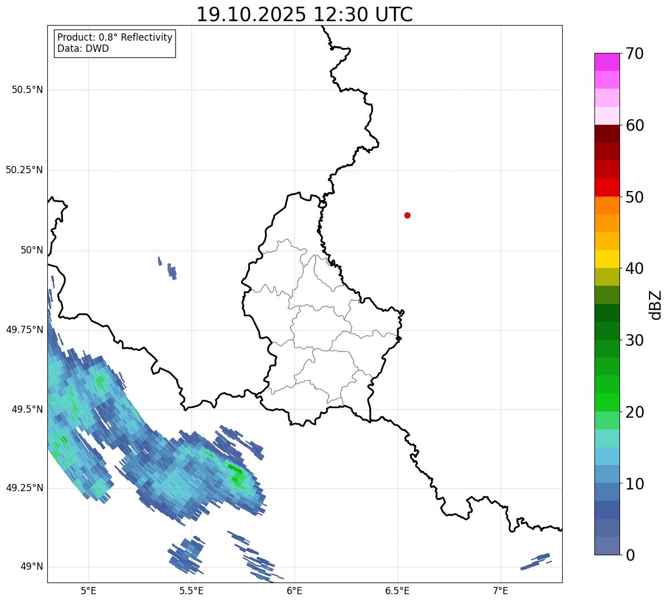Click the "Product: 0.8° Reflectivity" label
Screen dimensions: 669x602
pyautogui.click(x=115, y=37)
